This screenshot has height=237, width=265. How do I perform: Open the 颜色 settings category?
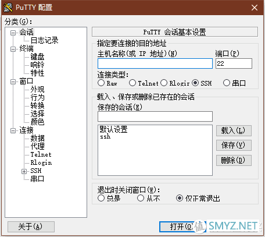pos(37,122)
